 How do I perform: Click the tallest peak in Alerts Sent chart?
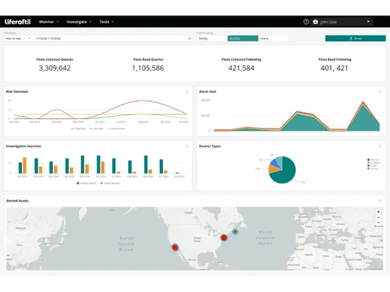(363, 102)
